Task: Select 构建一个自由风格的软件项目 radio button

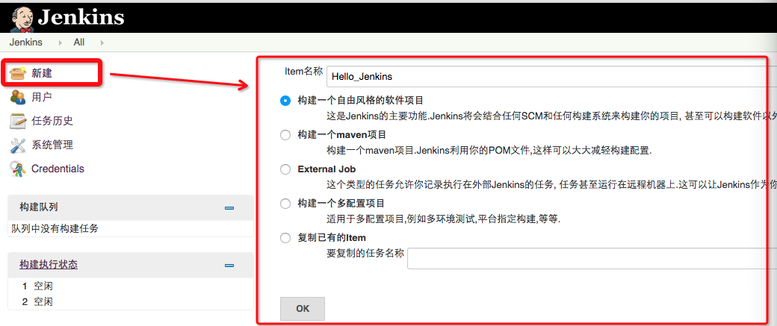Action: point(285,101)
